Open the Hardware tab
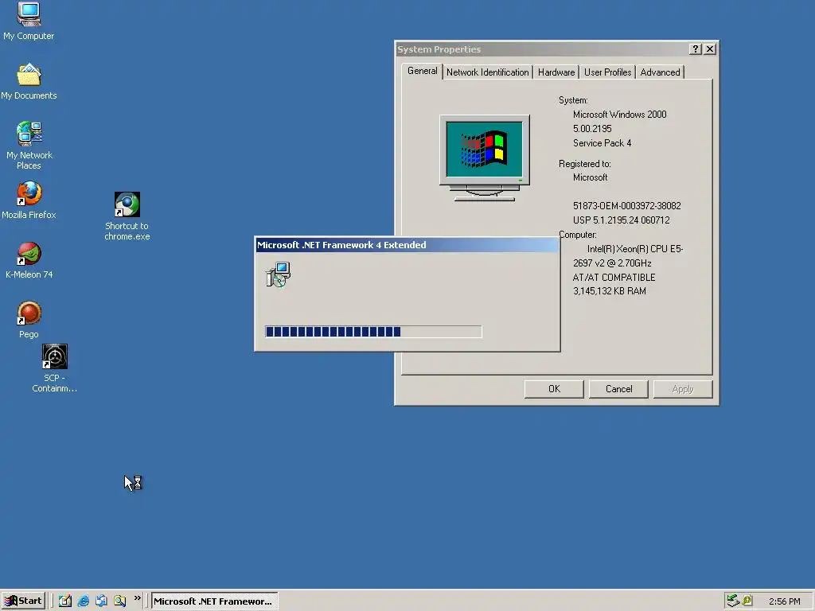 pos(556,72)
